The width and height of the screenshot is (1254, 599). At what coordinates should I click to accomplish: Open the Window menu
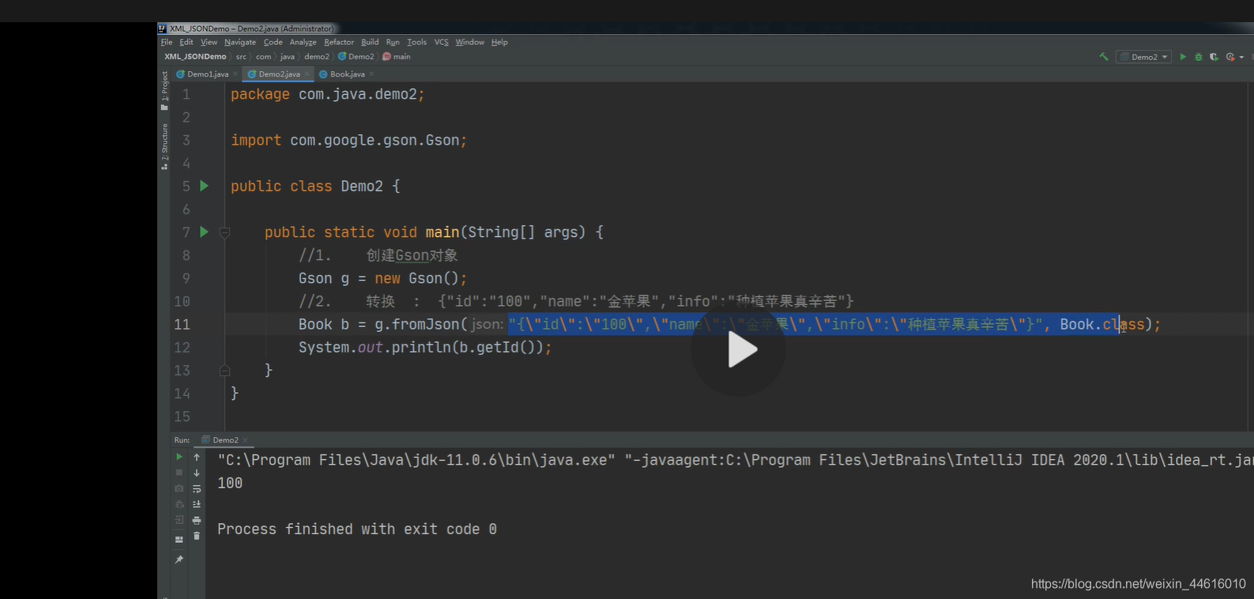469,42
